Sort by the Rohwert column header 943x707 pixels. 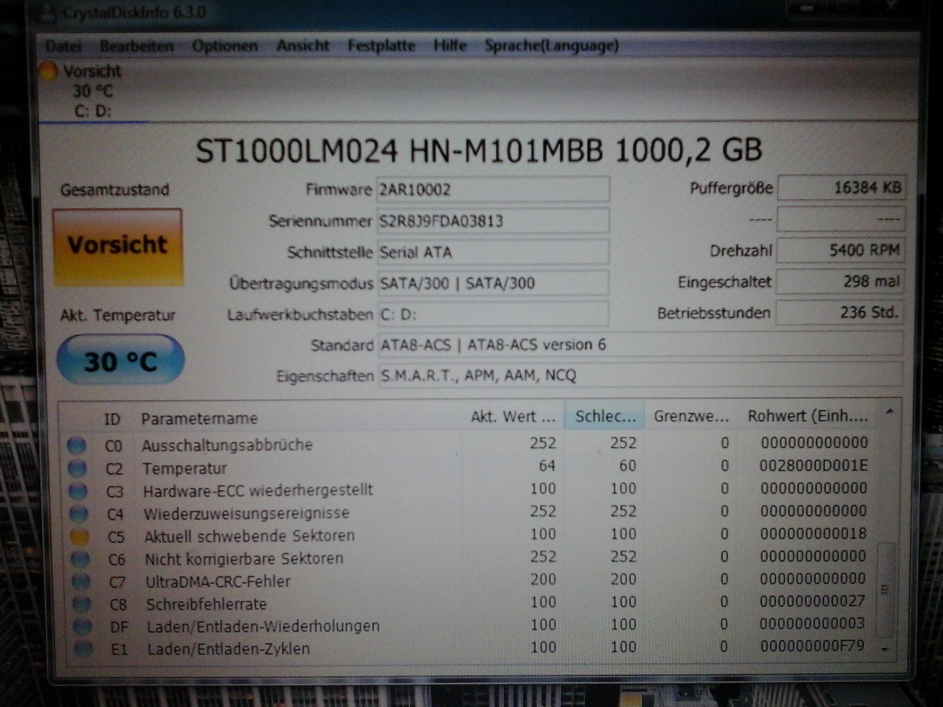click(807, 416)
